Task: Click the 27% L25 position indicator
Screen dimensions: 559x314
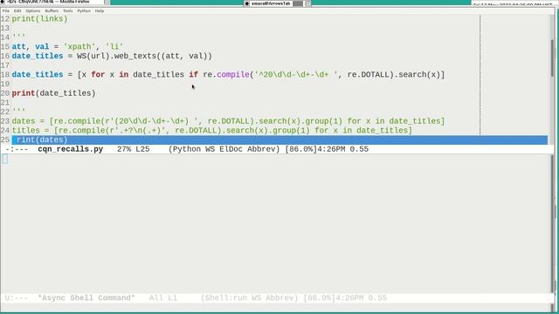Action: 133,149
